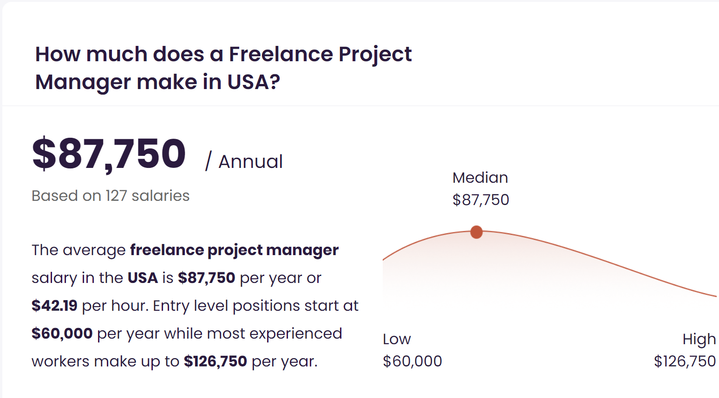Click the bold $87,750 in the paragraph

(x=206, y=278)
